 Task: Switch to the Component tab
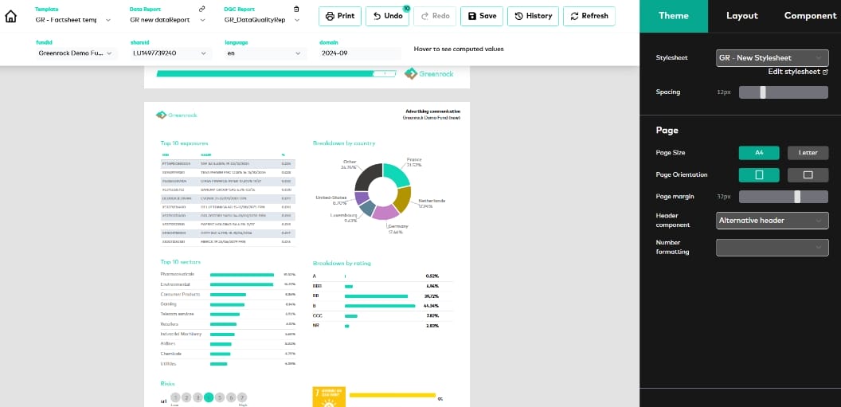(810, 16)
